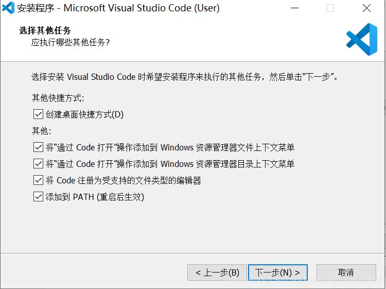Uncheck 添加到 PATH (重启后生效)
Viewport: 386px width, 289px height.
[x=38, y=197]
